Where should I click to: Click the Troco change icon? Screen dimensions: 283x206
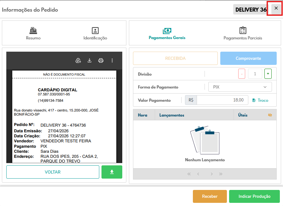[254, 100]
